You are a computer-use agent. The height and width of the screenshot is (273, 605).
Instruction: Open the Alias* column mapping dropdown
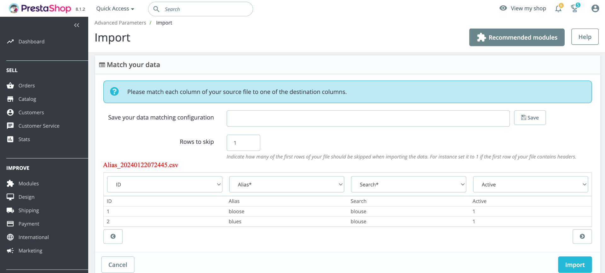pyautogui.click(x=287, y=184)
